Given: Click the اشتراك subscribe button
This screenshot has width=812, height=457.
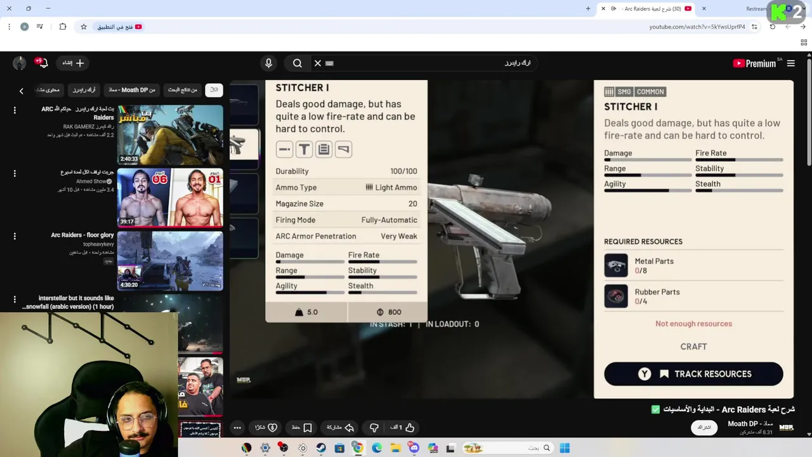Looking at the screenshot, I should click(704, 427).
